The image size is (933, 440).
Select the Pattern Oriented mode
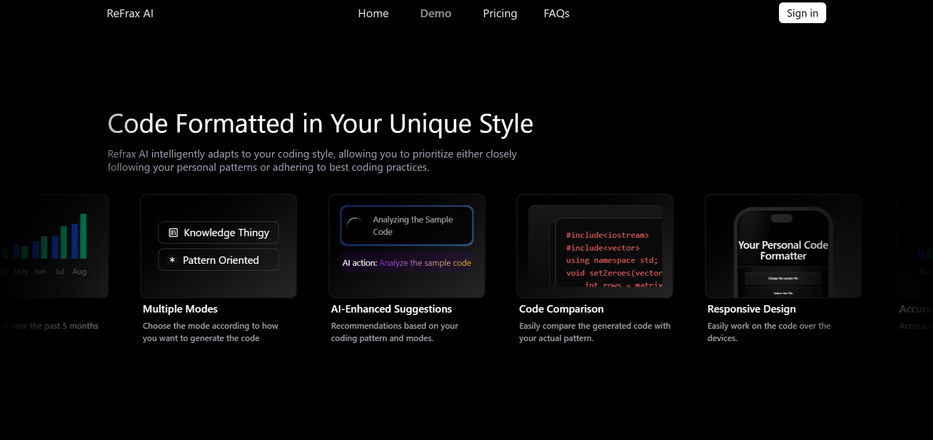click(218, 260)
